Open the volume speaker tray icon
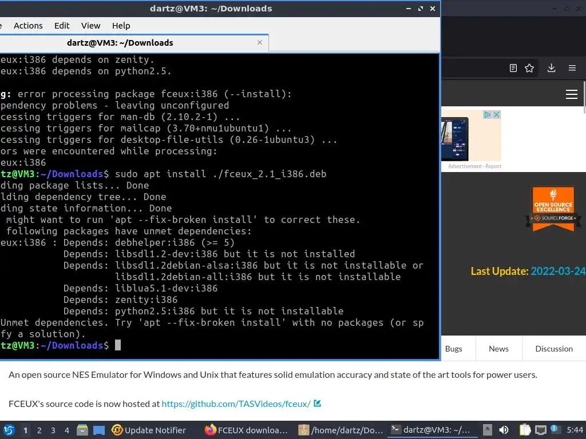Image resolution: width=586 pixels, height=439 pixels. click(x=504, y=430)
